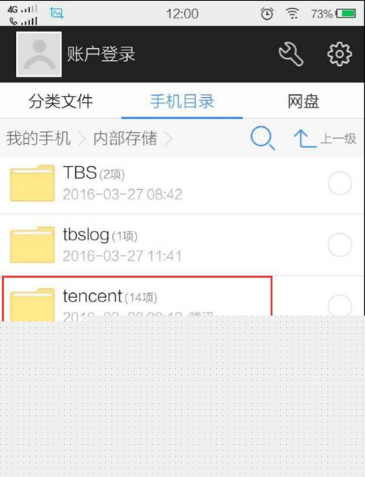Open the TBS folder icon

point(32,183)
